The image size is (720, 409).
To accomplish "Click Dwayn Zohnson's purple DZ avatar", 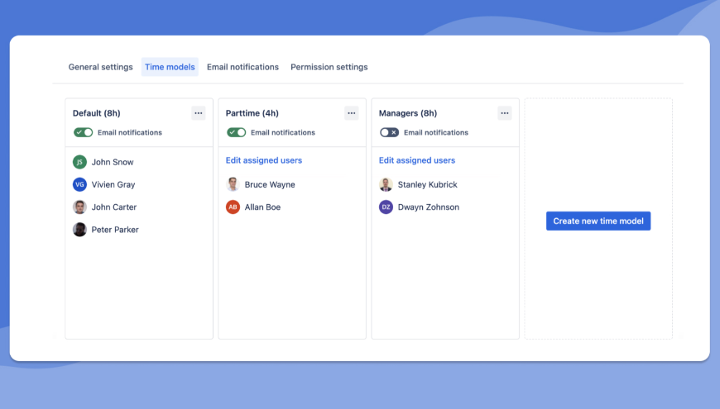I will (x=386, y=207).
